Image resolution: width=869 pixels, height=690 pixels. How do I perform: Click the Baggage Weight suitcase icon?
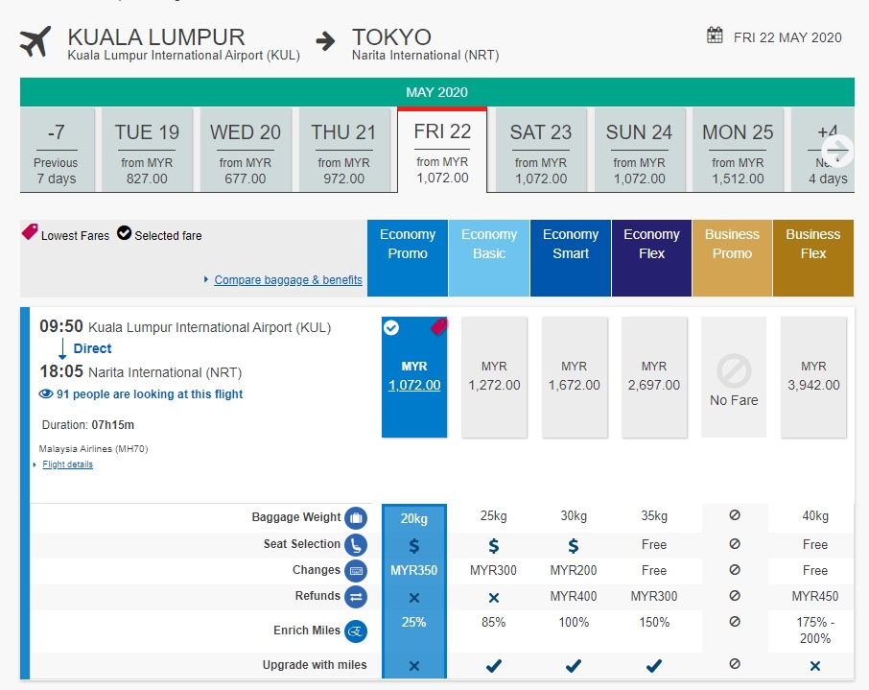coord(355,518)
